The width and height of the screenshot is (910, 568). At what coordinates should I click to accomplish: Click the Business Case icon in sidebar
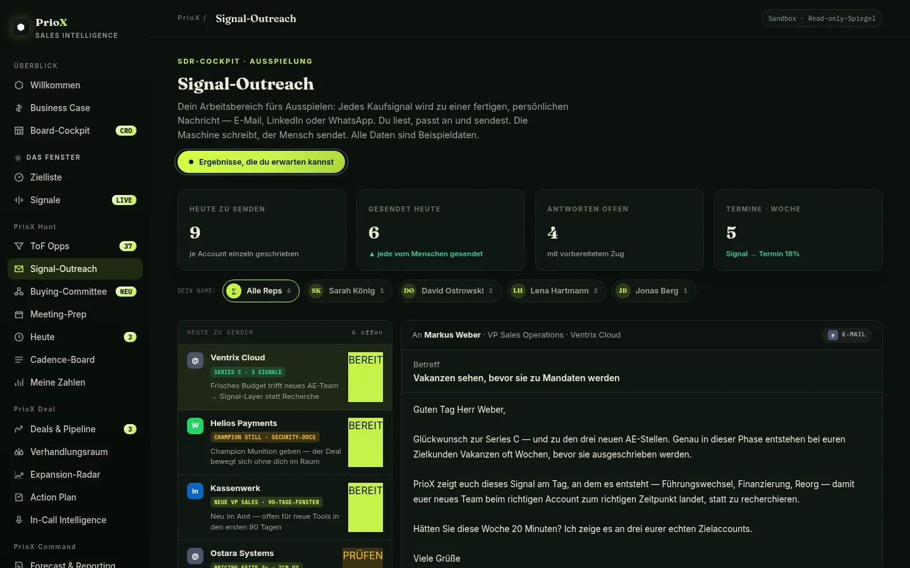point(19,108)
